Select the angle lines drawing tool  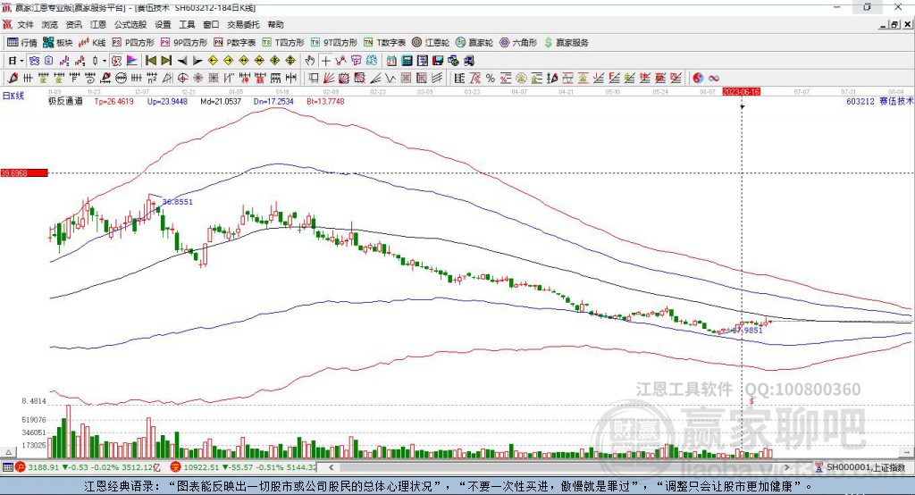point(375,78)
